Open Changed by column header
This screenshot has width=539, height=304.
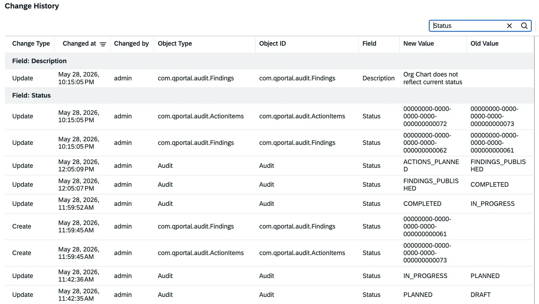point(131,43)
